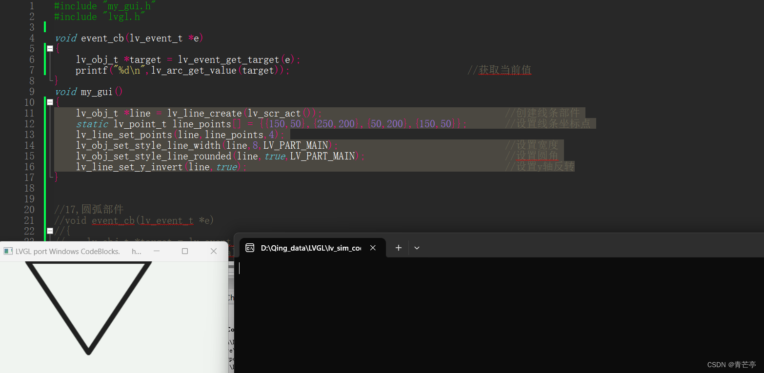
Task: Click the lv_obj_set_style_line_rounded line
Action: (x=220, y=156)
